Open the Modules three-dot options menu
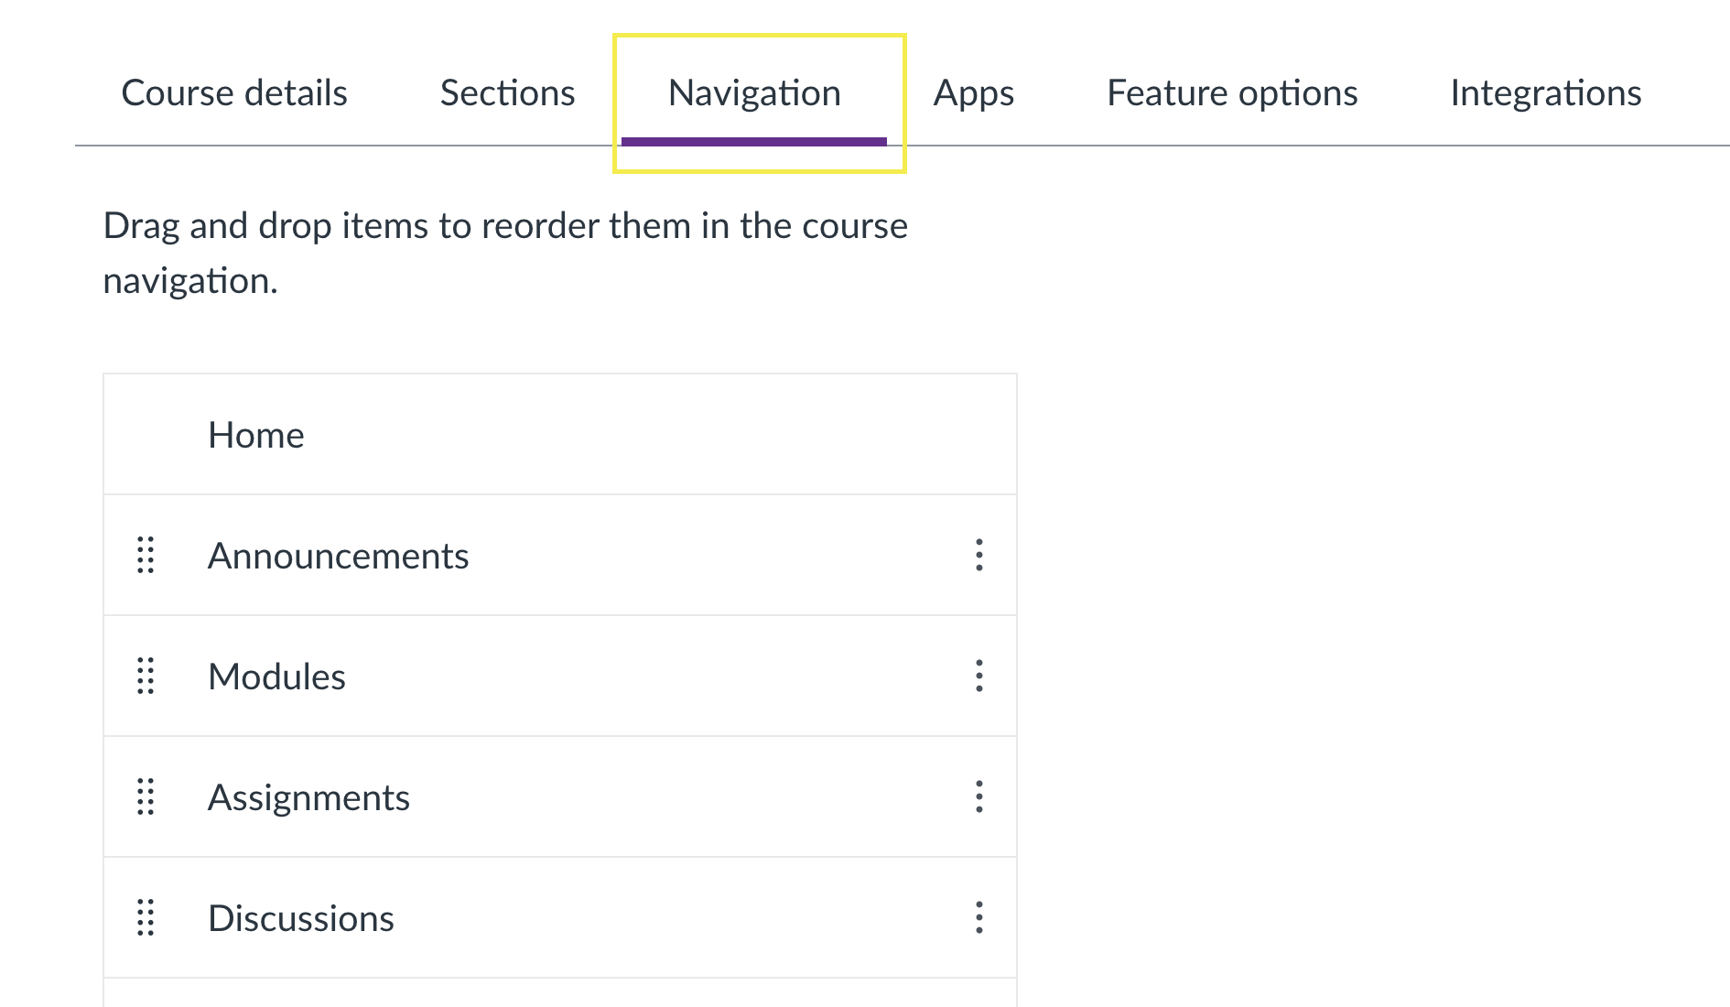1730x1007 pixels. pos(979,677)
